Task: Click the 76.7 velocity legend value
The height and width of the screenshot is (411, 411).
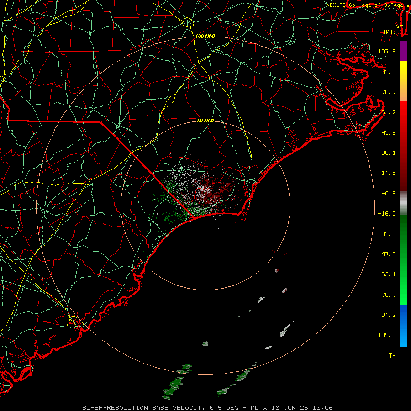Action: tap(389, 92)
